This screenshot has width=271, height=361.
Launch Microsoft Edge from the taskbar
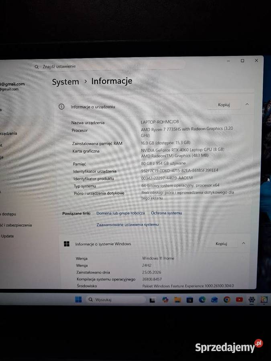[x=202, y=300]
